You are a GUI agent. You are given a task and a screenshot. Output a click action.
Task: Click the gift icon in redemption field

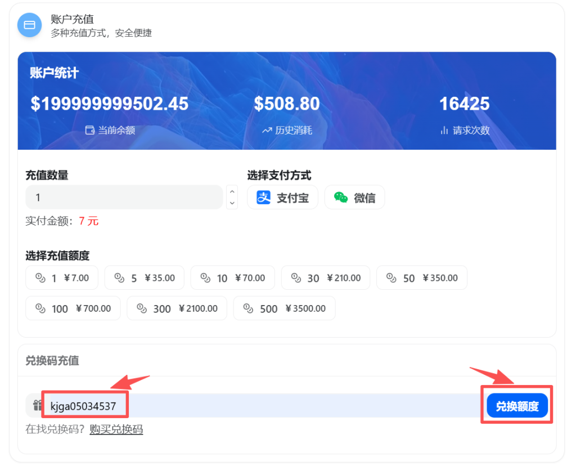coord(38,405)
